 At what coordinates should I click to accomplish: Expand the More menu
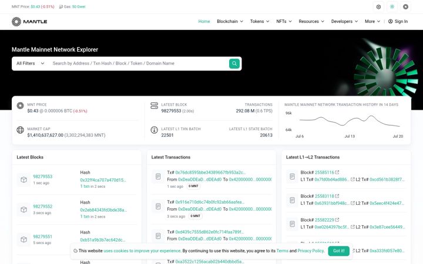(x=372, y=21)
